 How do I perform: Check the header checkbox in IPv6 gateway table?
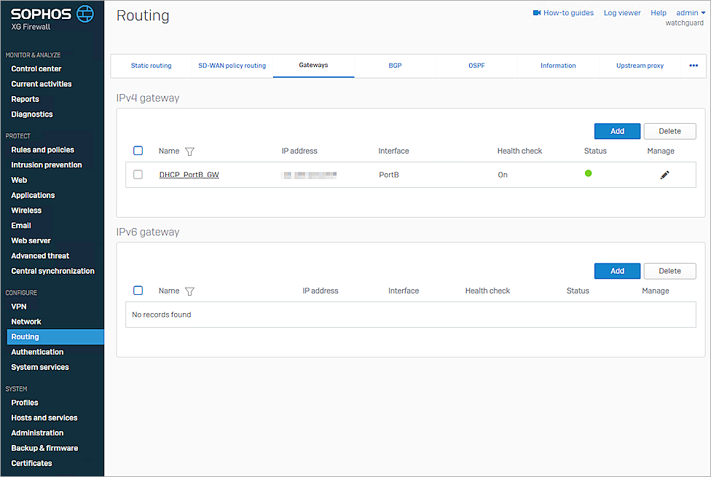pyautogui.click(x=138, y=290)
